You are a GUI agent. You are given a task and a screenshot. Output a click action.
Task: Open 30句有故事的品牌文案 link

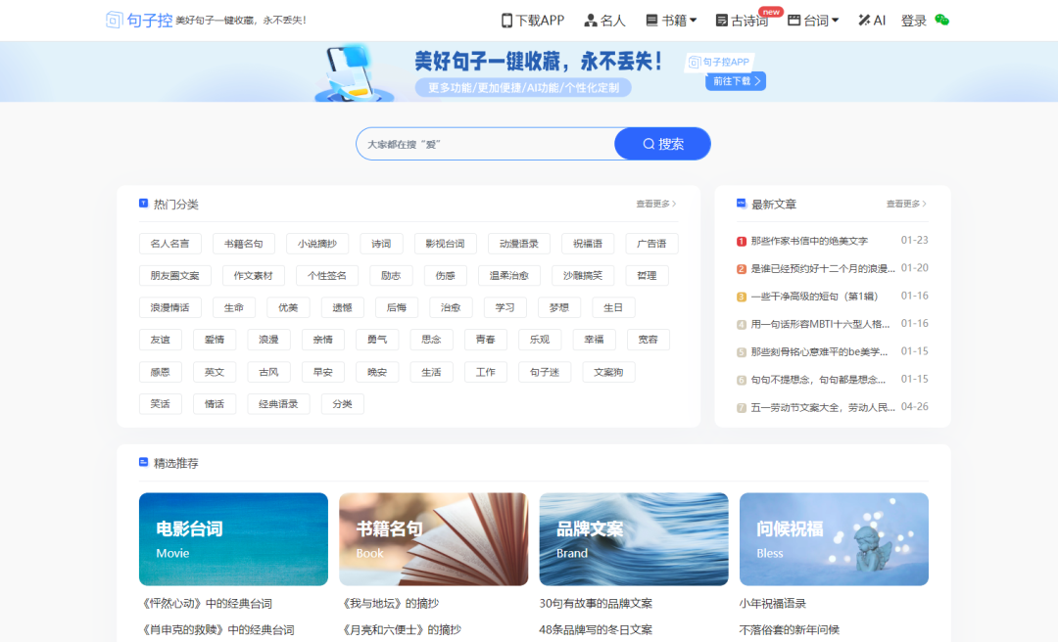596,604
